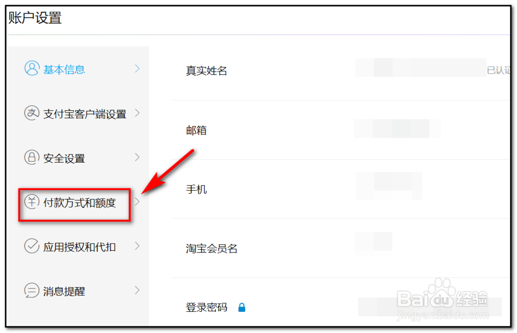Viewport: 517px width, 333px height.
Task: Click the blue lock icon next to 登录密码
Action: click(241, 307)
